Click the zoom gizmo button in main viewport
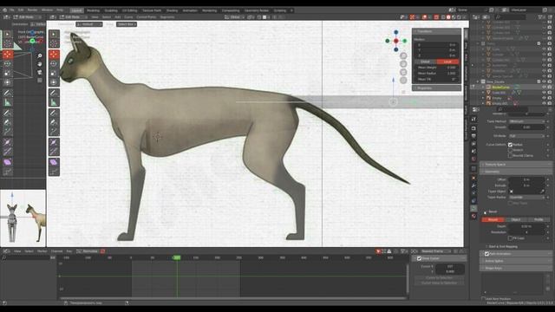The height and width of the screenshot is (312, 555). click(x=403, y=55)
